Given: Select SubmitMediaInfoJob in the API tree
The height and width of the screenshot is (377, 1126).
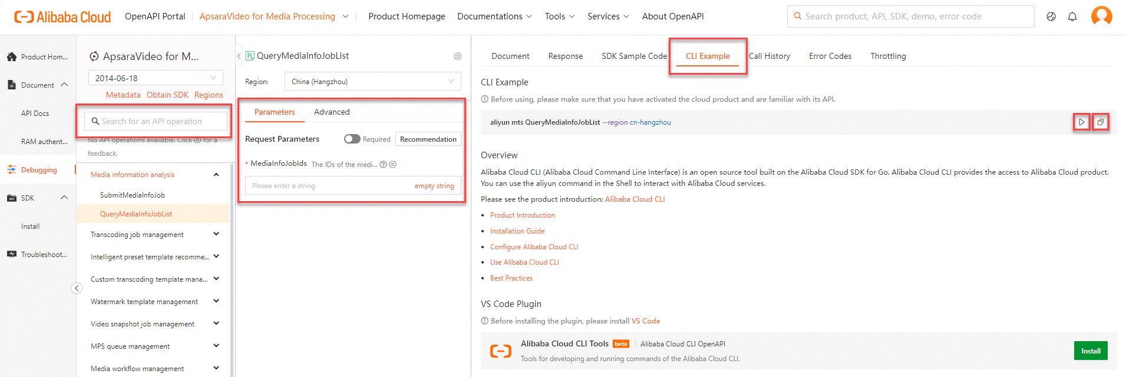Looking at the screenshot, I should pos(133,195).
